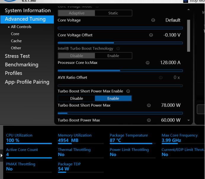Open the Stress Test section

point(17,56)
